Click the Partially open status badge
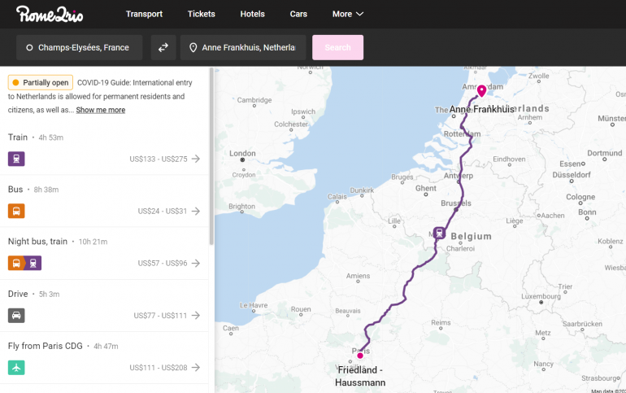The image size is (626, 393). pyautogui.click(x=41, y=82)
